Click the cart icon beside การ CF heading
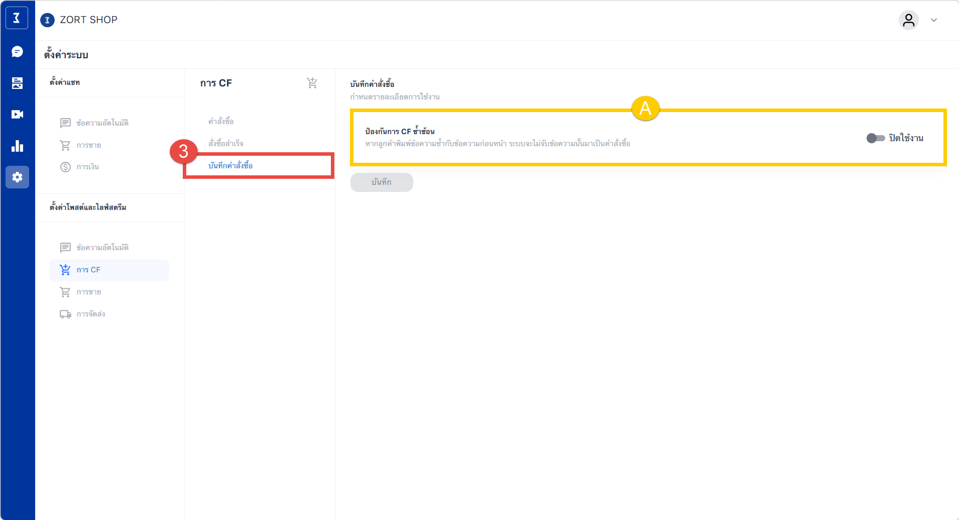Screen dimensions: 959x520 312,83
